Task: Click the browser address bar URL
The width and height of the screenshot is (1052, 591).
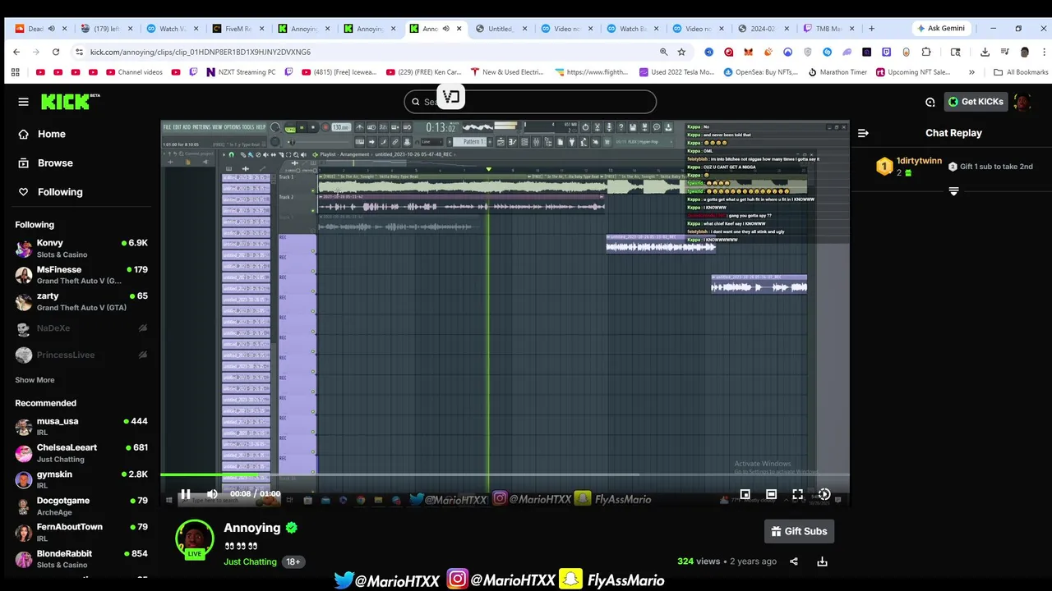Action: click(x=201, y=52)
